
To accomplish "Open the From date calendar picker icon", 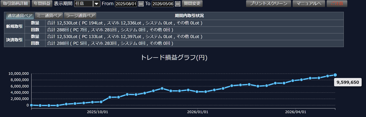I will (141, 4).
